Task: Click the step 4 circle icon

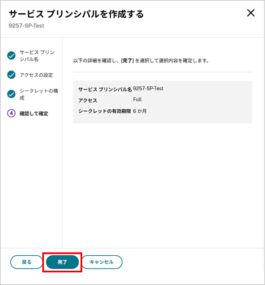Action: point(11,113)
